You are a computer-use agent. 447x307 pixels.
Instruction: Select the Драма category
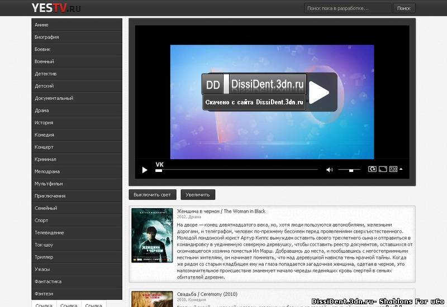point(77,111)
